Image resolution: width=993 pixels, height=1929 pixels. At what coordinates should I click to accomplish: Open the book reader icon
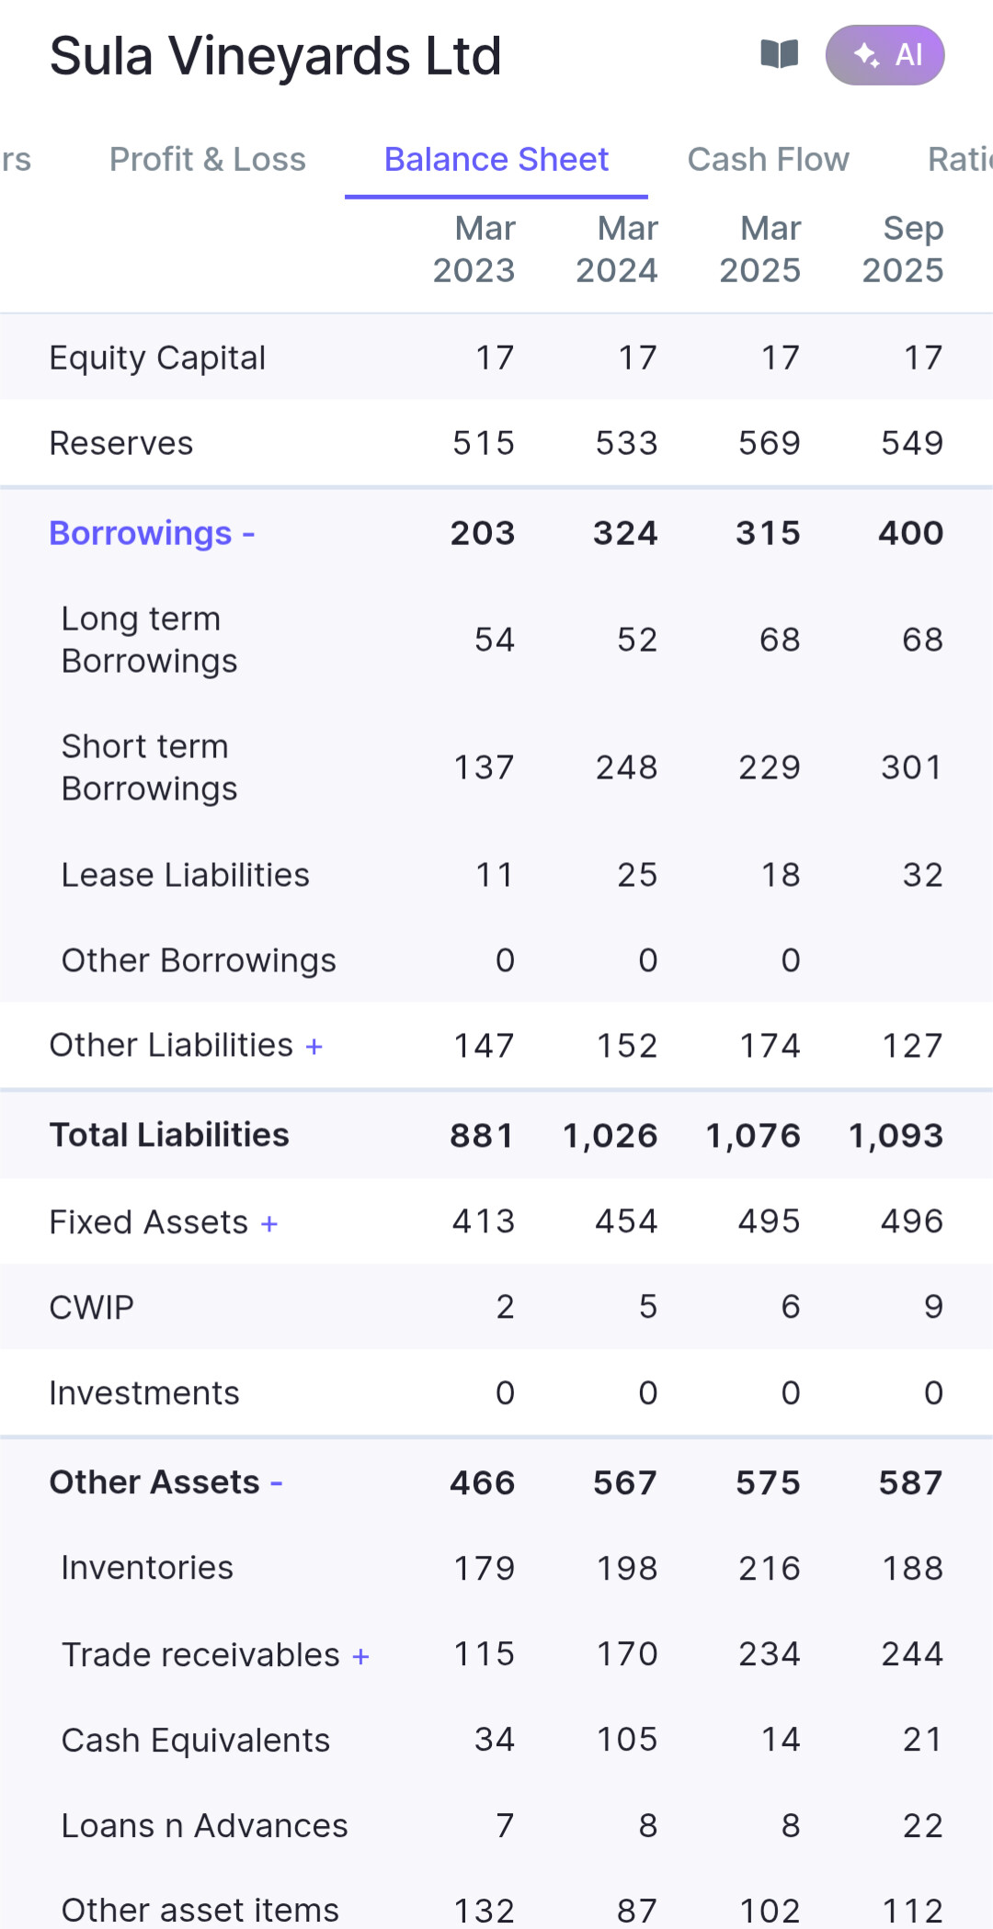point(779,55)
